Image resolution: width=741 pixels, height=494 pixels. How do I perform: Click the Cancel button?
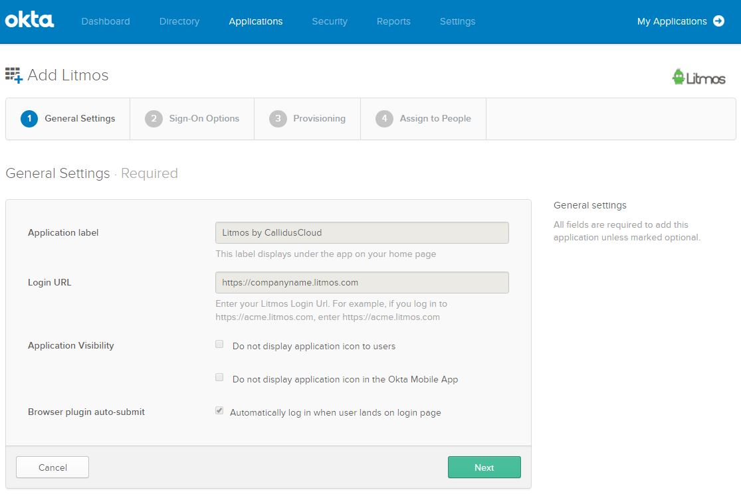pyautogui.click(x=53, y=467)
